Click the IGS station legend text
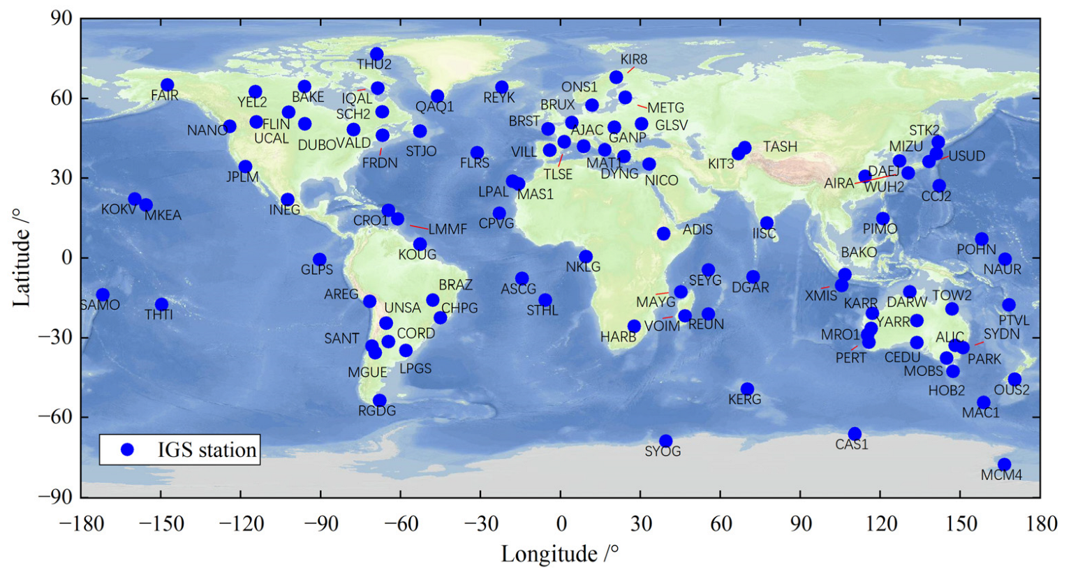Image resolution: width=1071 pixels, height=577 pixels. click(207, 450)
